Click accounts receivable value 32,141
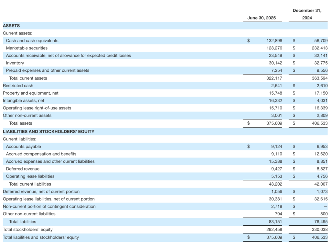331x246 pixels. 321,56
